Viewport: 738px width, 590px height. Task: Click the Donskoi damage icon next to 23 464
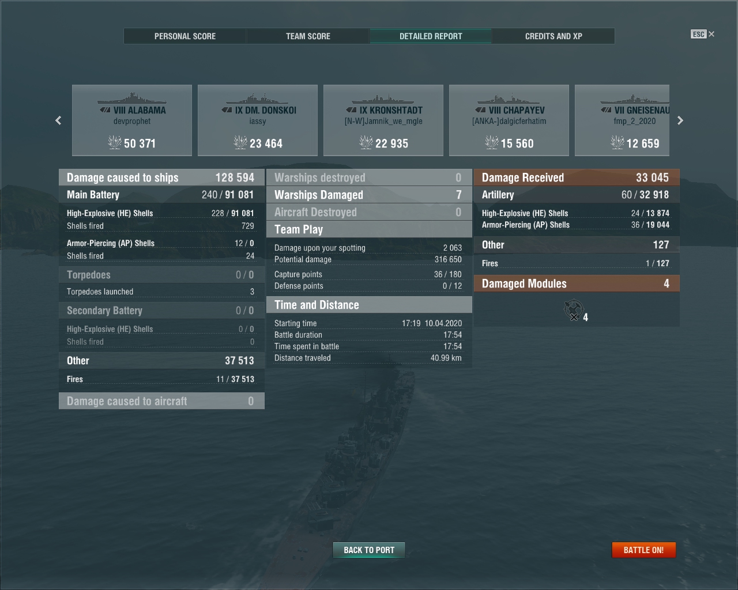[240, 142]
